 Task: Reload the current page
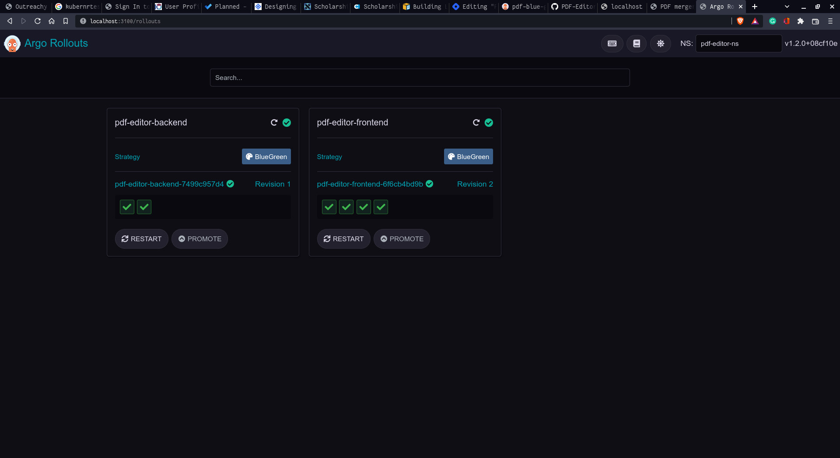(38, 21)
